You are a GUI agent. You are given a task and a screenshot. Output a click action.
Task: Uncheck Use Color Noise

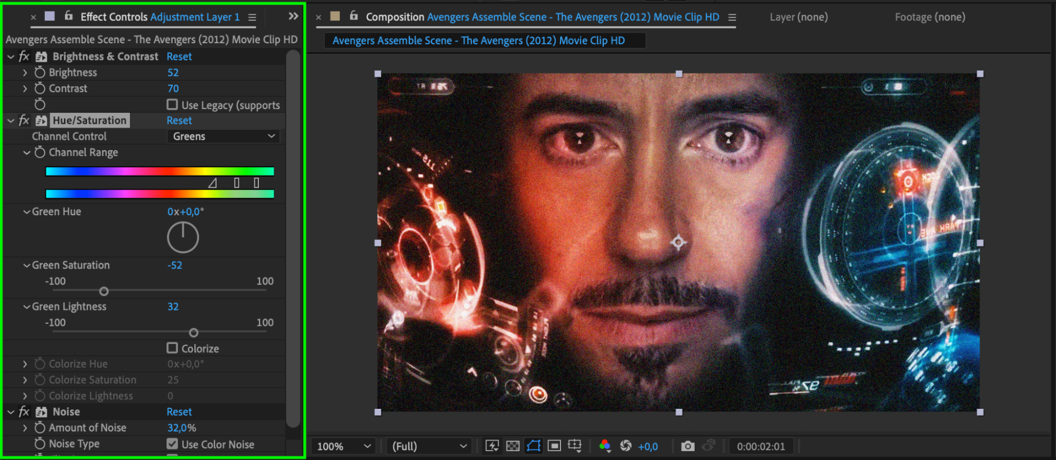(172, 444)
